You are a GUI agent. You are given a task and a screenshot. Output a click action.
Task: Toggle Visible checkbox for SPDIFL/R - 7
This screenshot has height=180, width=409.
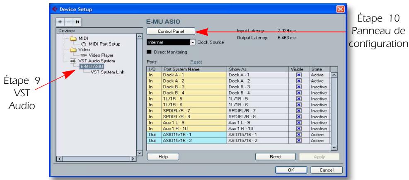point(299,111)
